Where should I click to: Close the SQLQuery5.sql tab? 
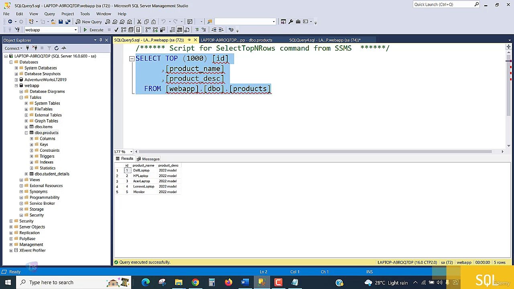tap(195, 40)
